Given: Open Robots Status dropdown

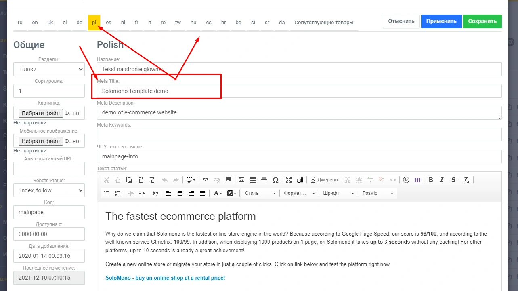Looking at the screenshot, I should click(x=49, y=190).
